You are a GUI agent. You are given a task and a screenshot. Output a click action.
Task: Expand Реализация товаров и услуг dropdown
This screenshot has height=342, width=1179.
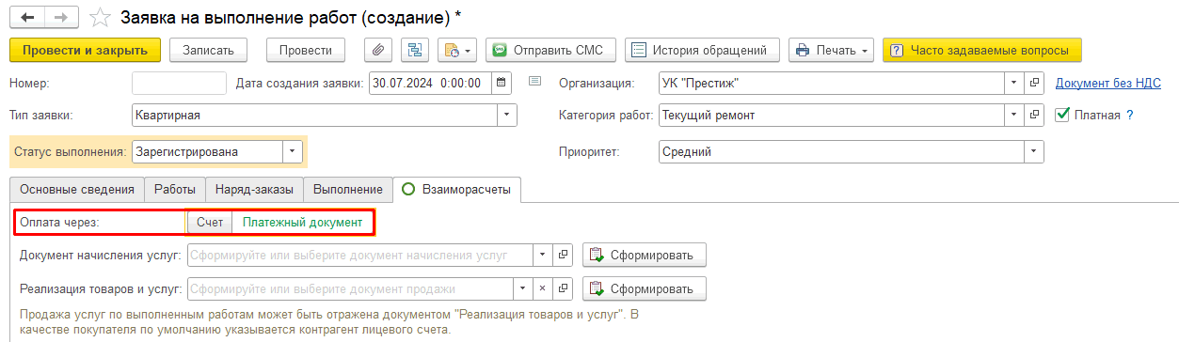tap(522, 288)
